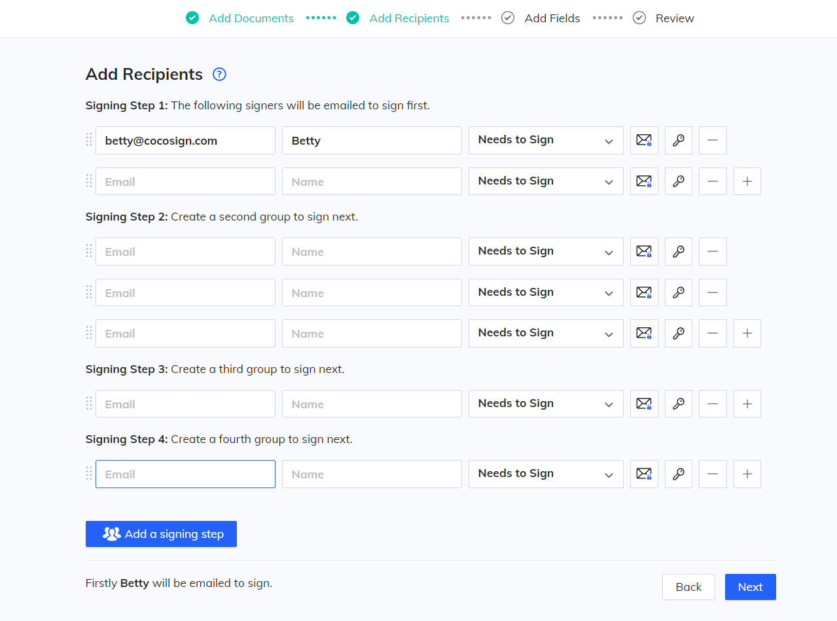Click the summary text 'Firstly Betty will be emailed'
The height and width of the screenshot is (621, 837).
pos(179,582)
